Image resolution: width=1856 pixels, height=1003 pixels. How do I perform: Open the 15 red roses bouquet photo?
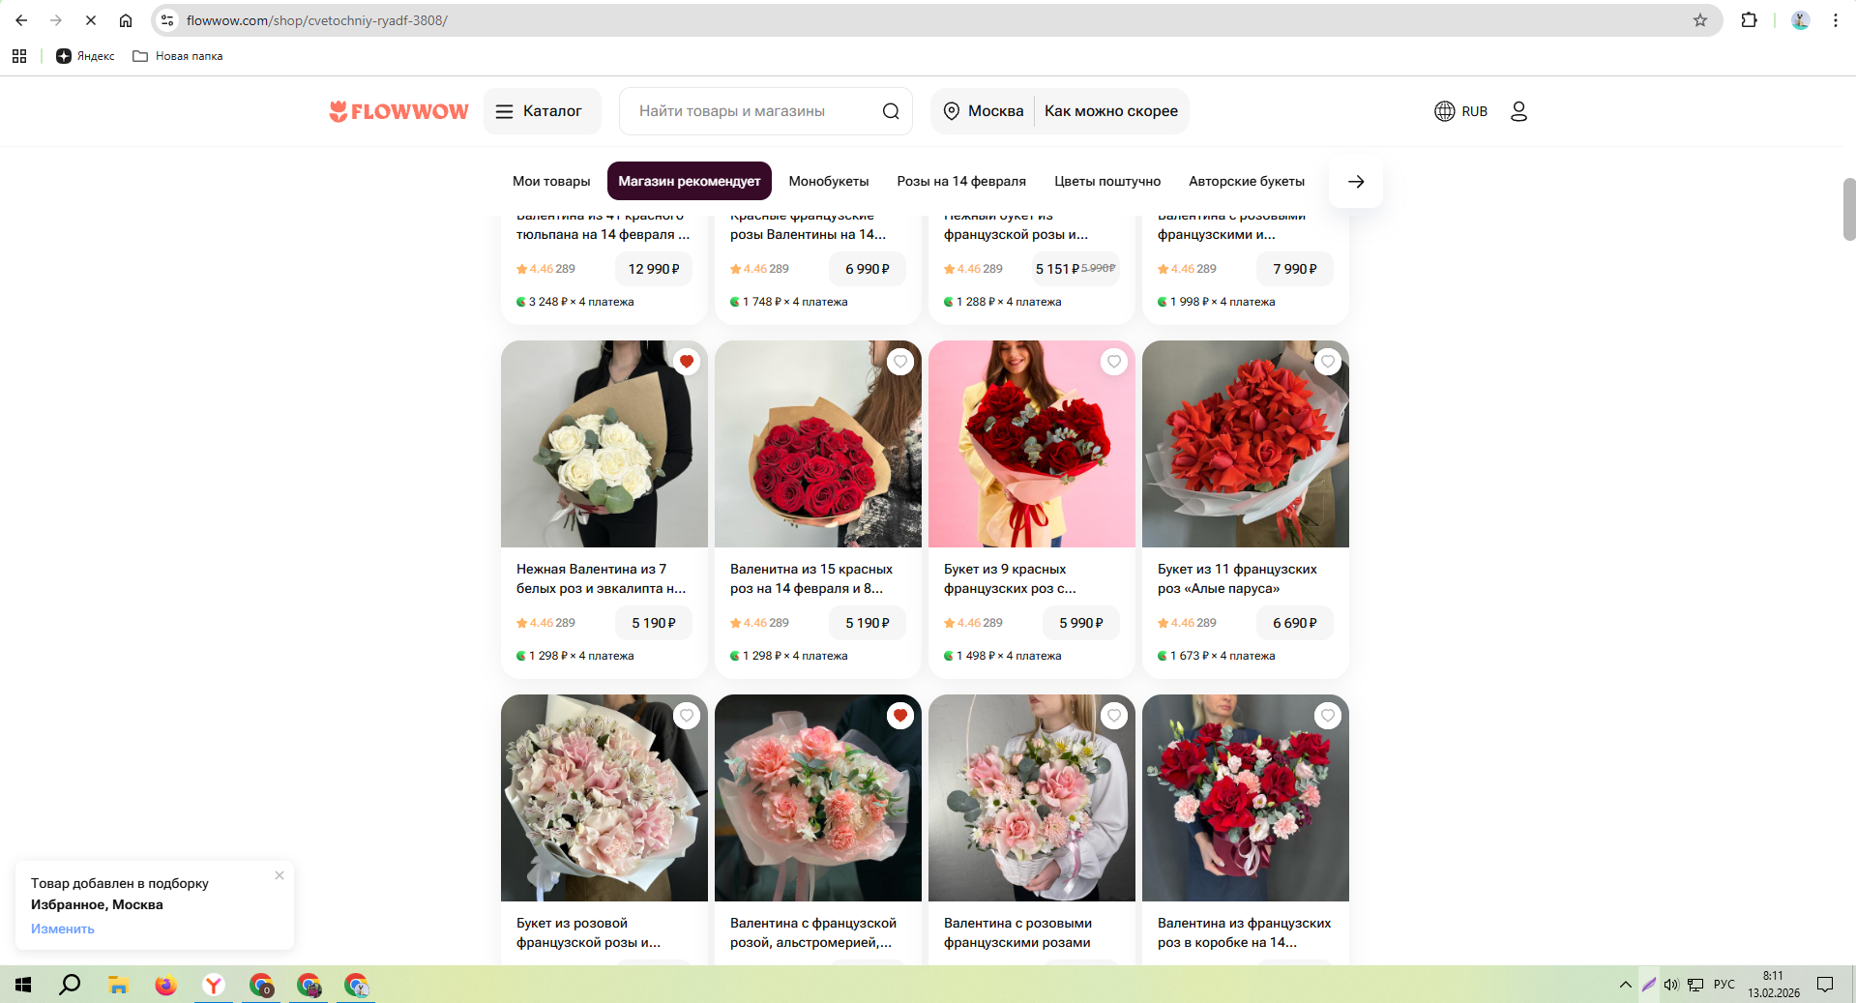tap(818, 444)
